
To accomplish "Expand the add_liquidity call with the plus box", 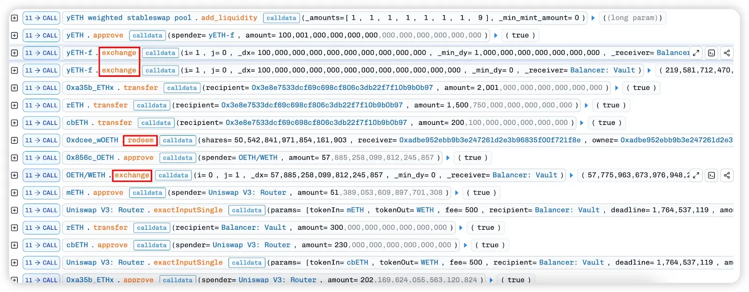I will 15,18.
